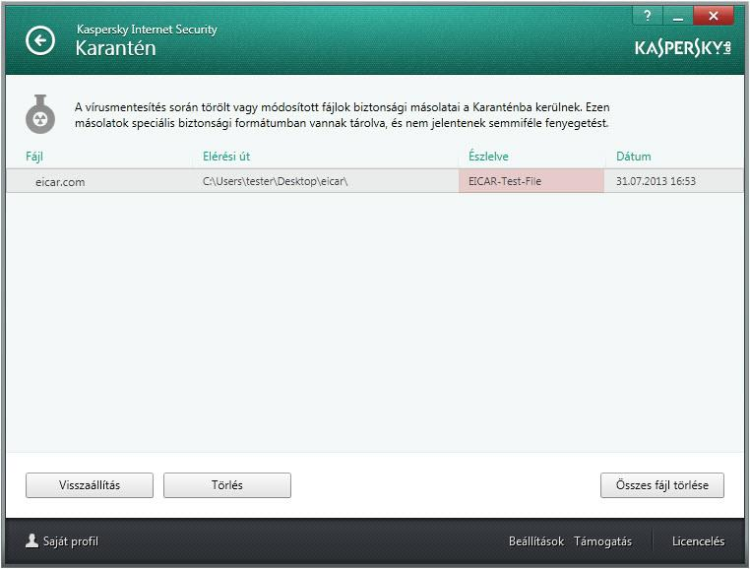
Task: Sort the list by the Fájl column
Action: point(34,157)
